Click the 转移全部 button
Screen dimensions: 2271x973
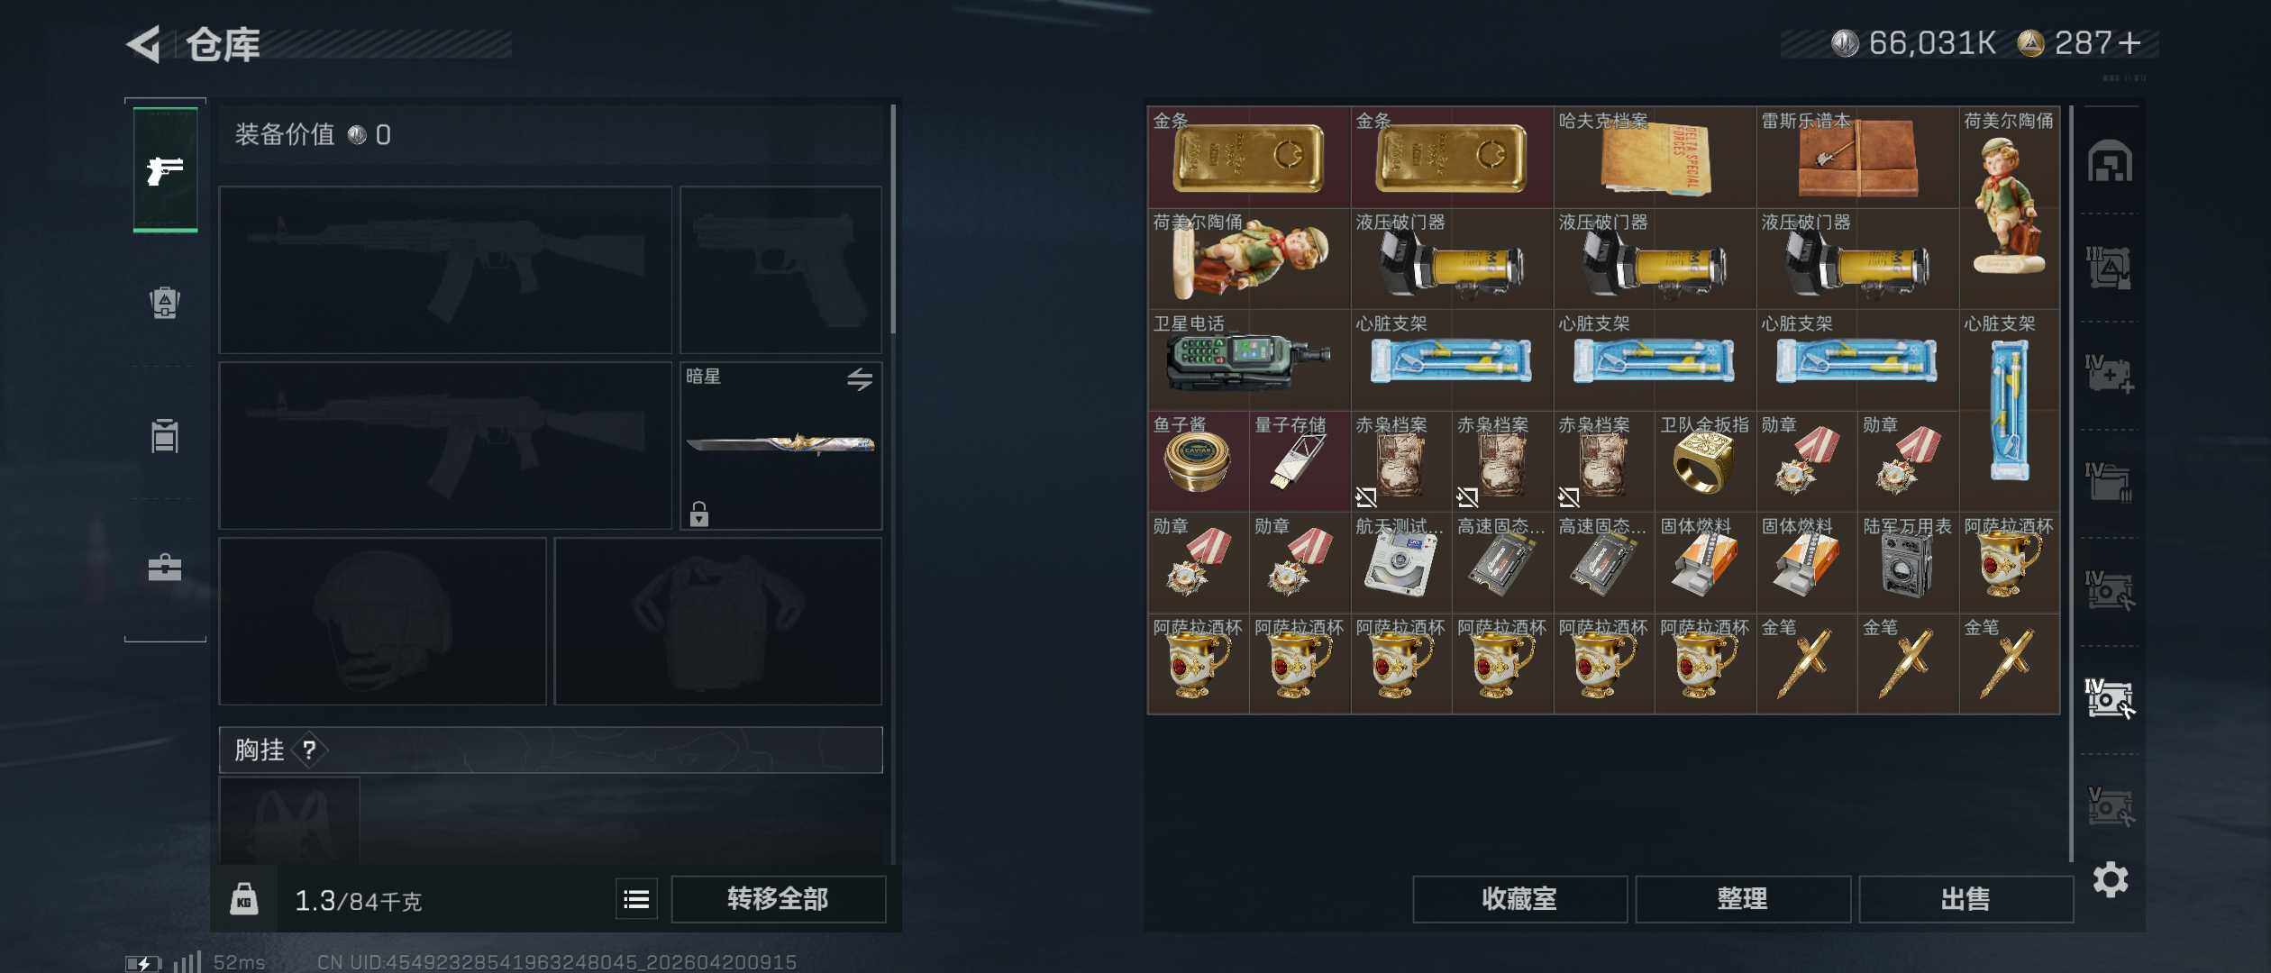click(x=779, y=899)
